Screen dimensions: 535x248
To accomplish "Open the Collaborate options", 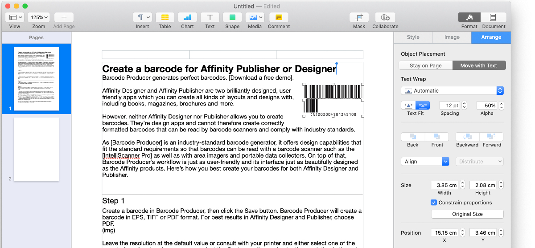I will point(385,17).
